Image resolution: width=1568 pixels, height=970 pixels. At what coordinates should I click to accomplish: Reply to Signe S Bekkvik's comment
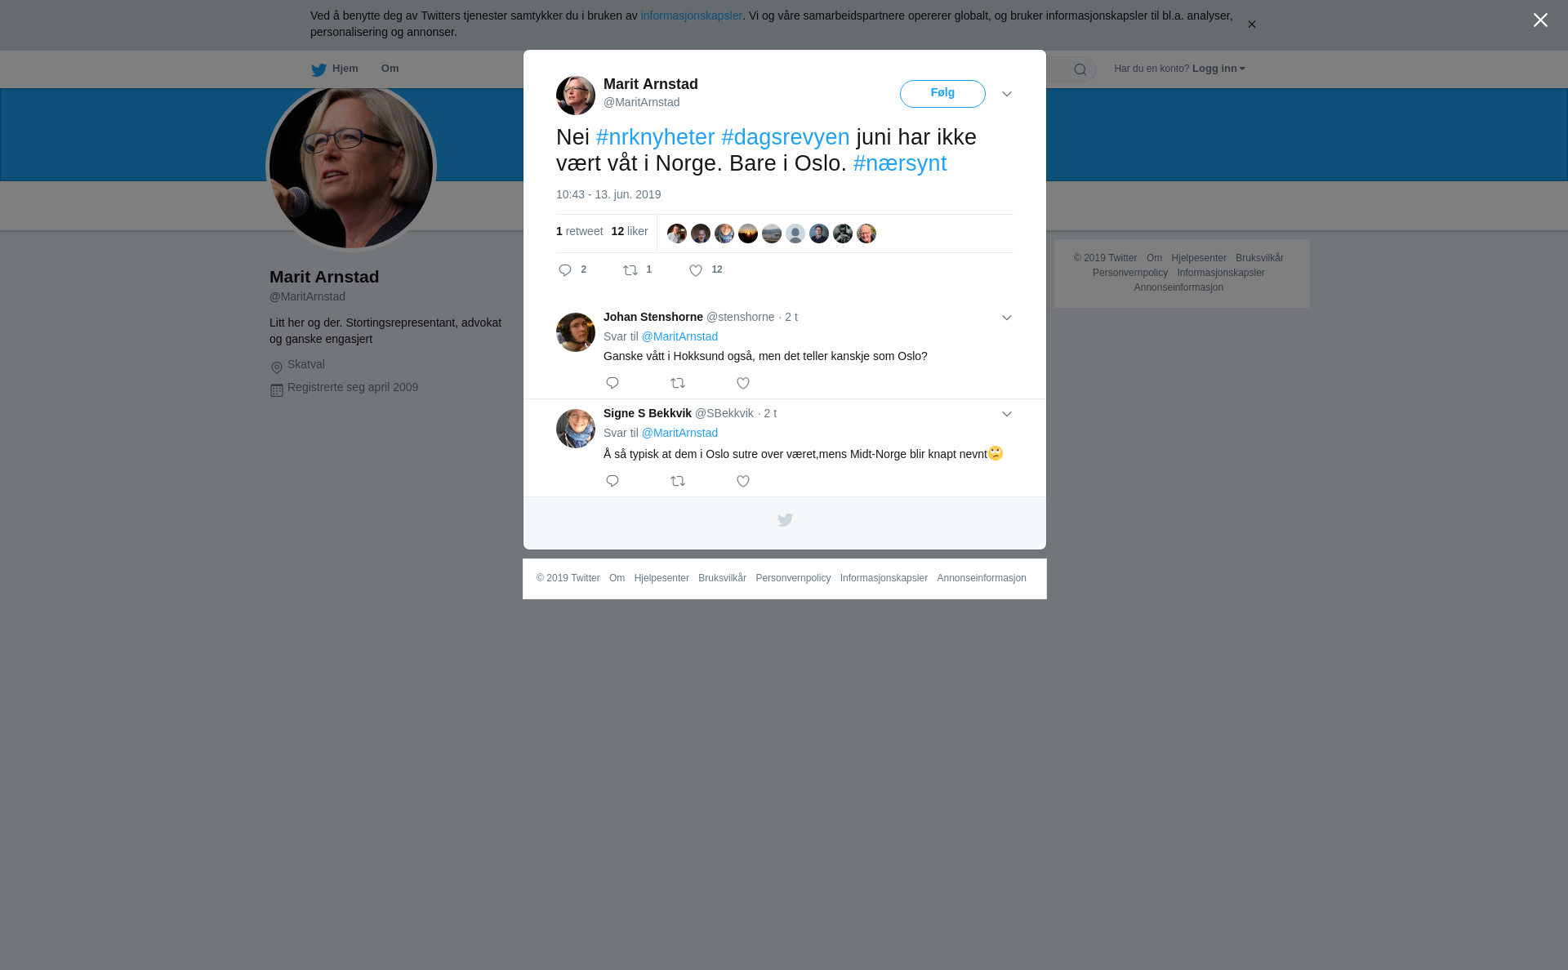(x=612, y=481)
